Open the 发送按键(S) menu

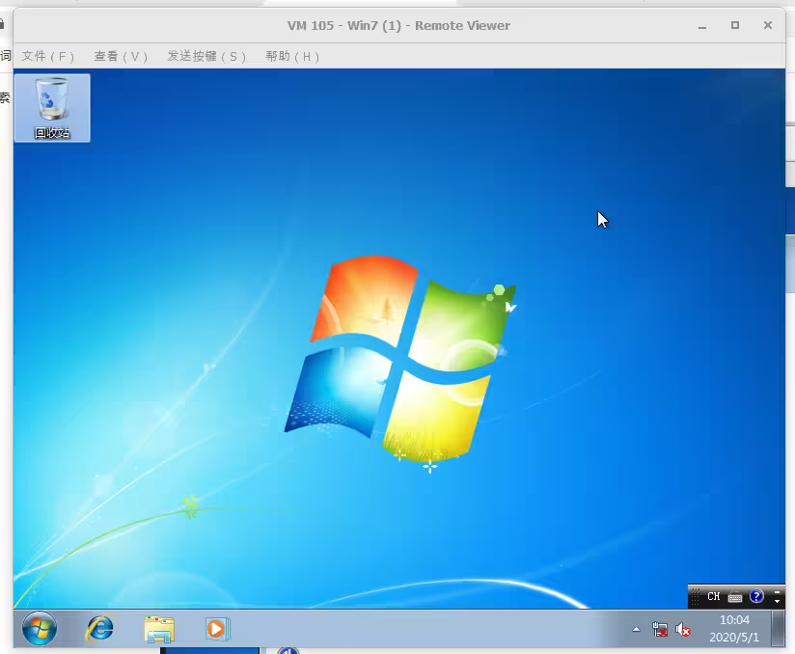[x=206, y=56]
